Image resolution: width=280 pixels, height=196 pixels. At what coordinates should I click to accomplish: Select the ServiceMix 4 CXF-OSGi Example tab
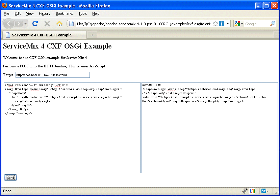pyautogui.click(x=45, y=35)
